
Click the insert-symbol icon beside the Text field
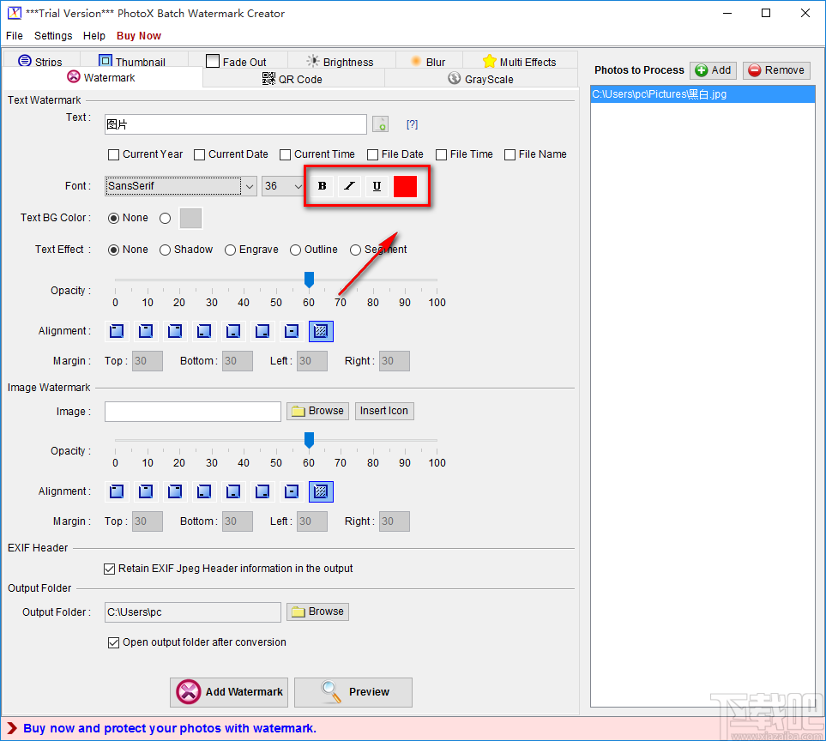point(380,124)
